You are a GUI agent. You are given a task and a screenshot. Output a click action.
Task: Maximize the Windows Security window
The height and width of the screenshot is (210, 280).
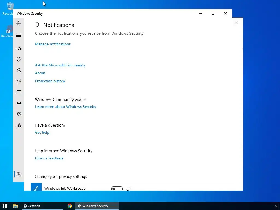pos(213,13)
